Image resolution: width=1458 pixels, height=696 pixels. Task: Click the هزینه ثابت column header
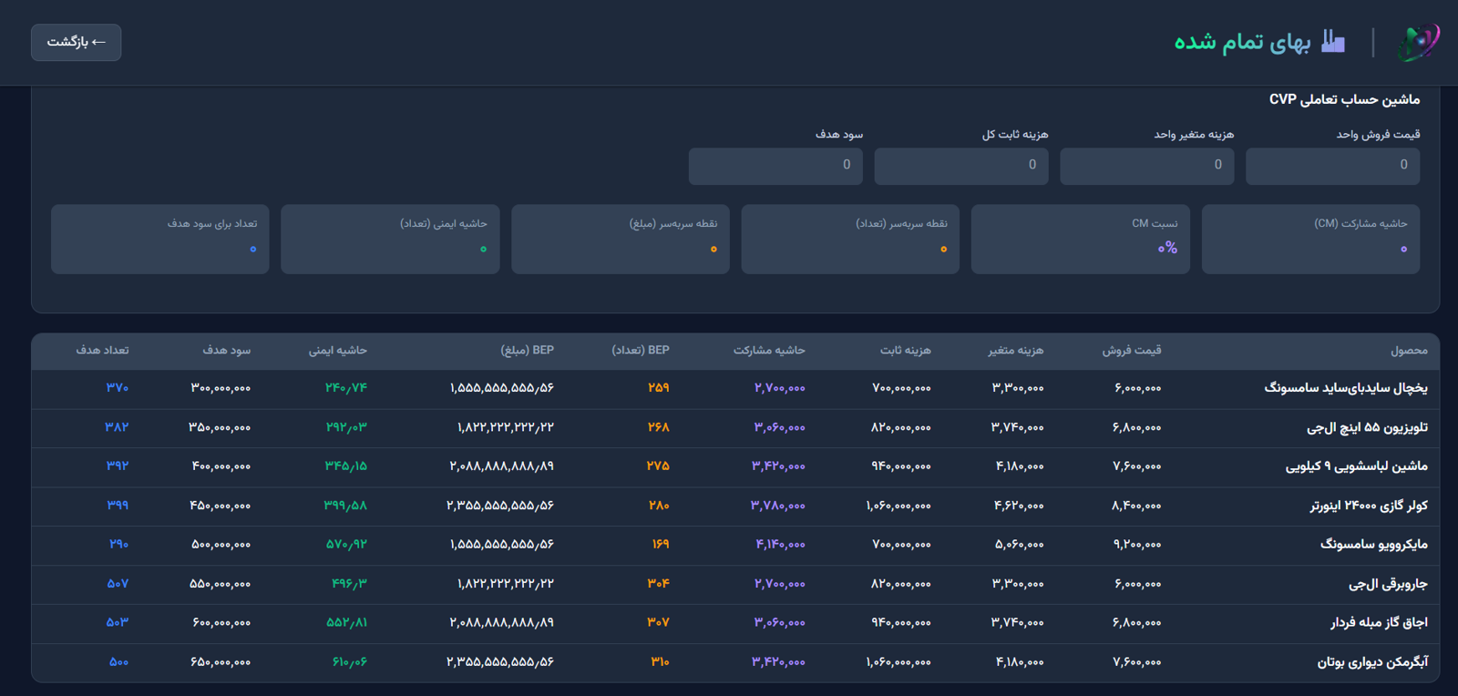point(906,351)
